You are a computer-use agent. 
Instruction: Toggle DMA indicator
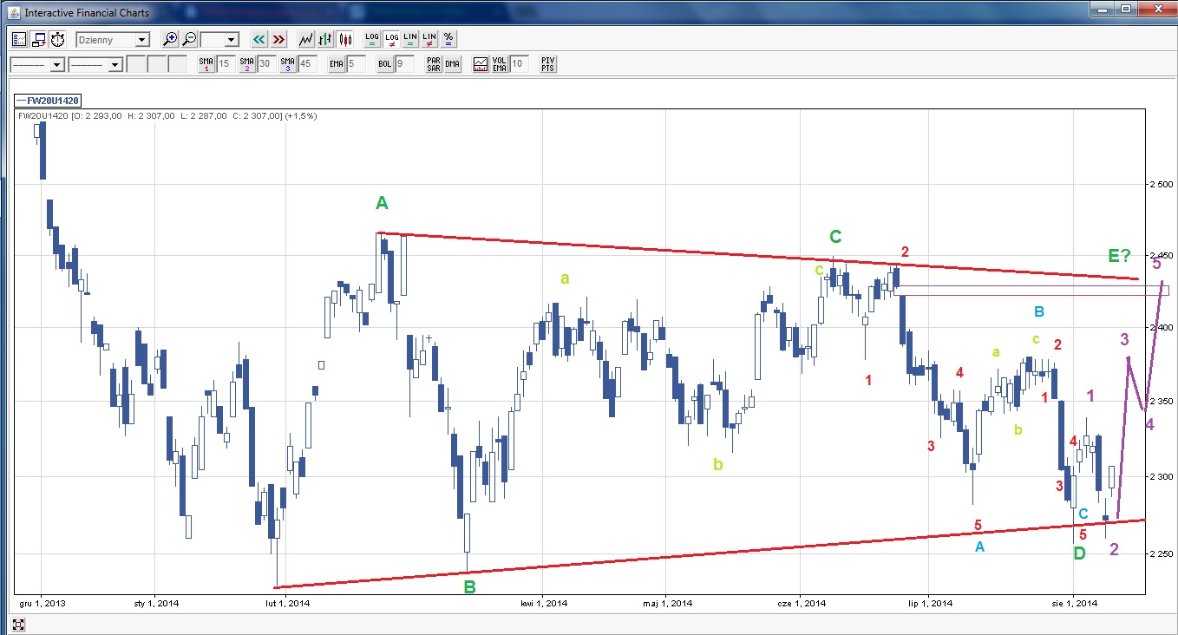tap(453, 64)
